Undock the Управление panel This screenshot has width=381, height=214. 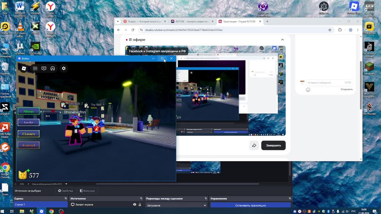click(290, 199)
